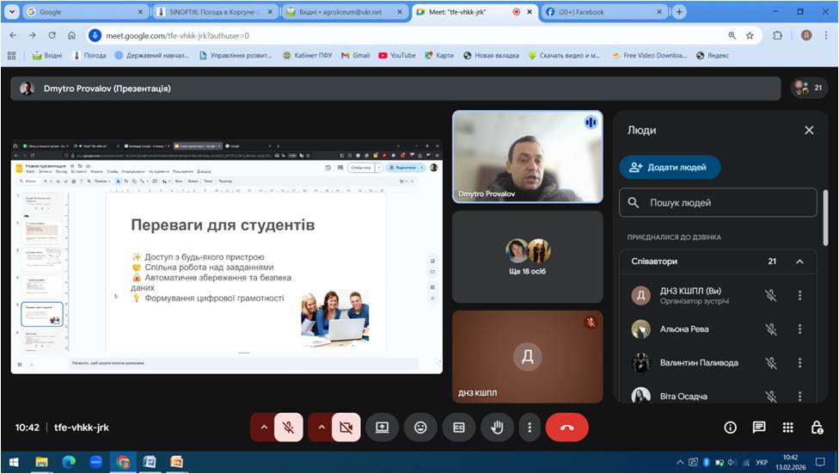Click the red leave call button
The height and width of the screenshot is (474, 839).
tap(566, 427)
